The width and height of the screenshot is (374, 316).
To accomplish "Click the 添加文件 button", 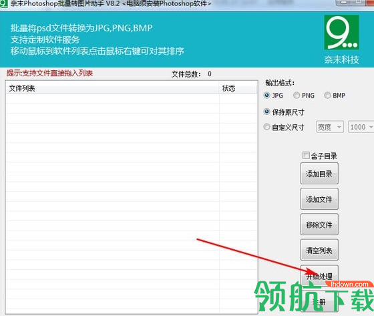I will [x=319, y=199].
